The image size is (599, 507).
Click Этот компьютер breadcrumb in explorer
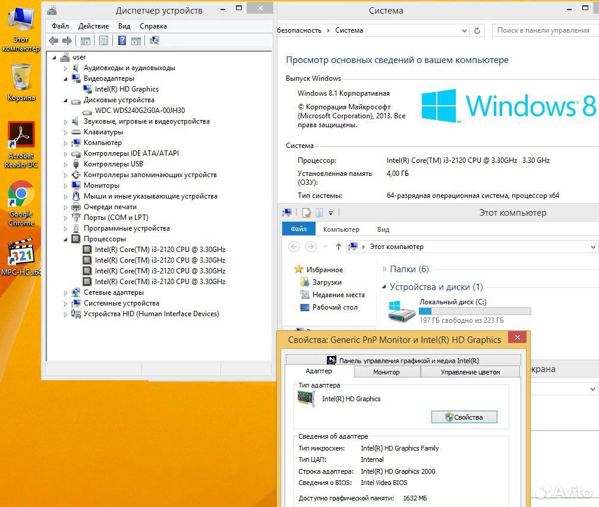pos(396,247)
